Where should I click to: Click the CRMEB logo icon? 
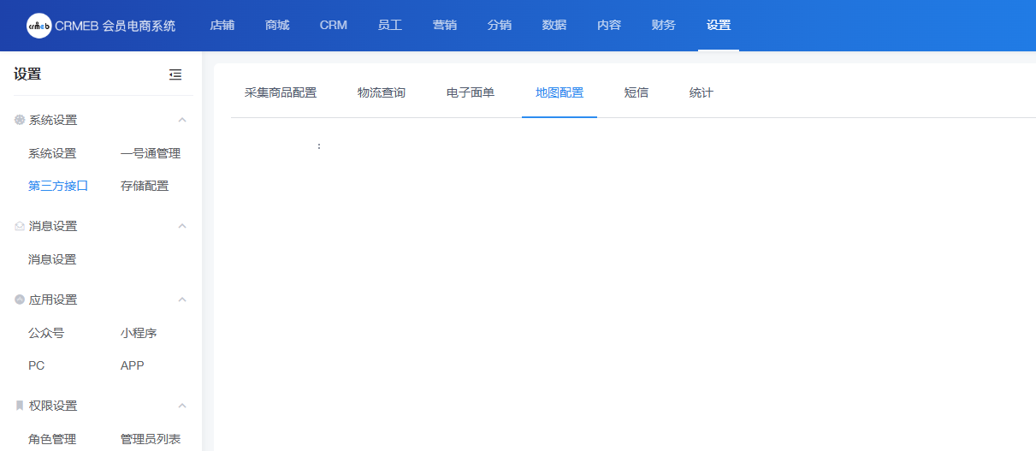[x=39, y=26]
